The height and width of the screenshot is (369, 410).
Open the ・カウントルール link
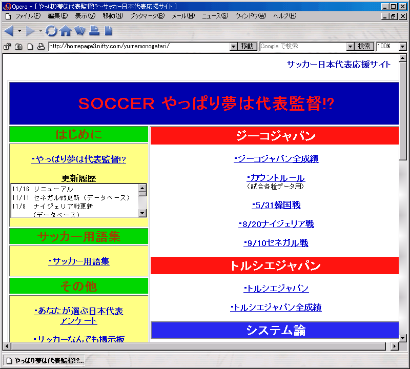pos(276,178)
